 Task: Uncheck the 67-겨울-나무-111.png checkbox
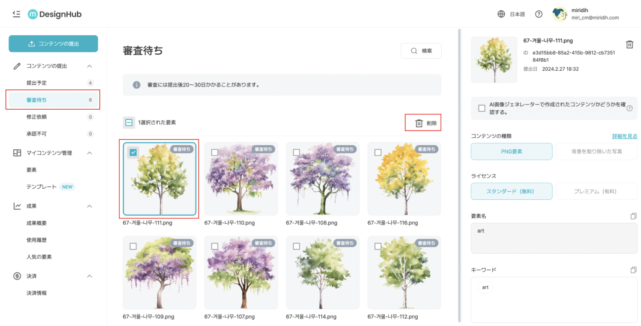133,153
